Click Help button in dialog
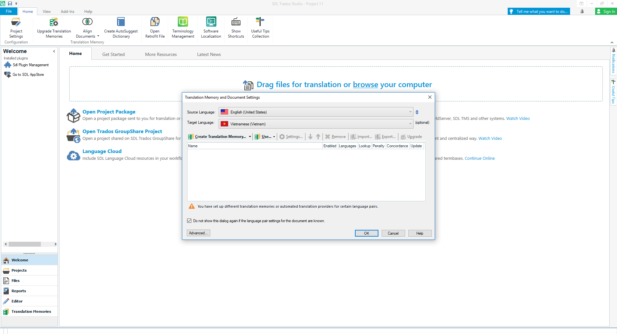 (420, 233)
